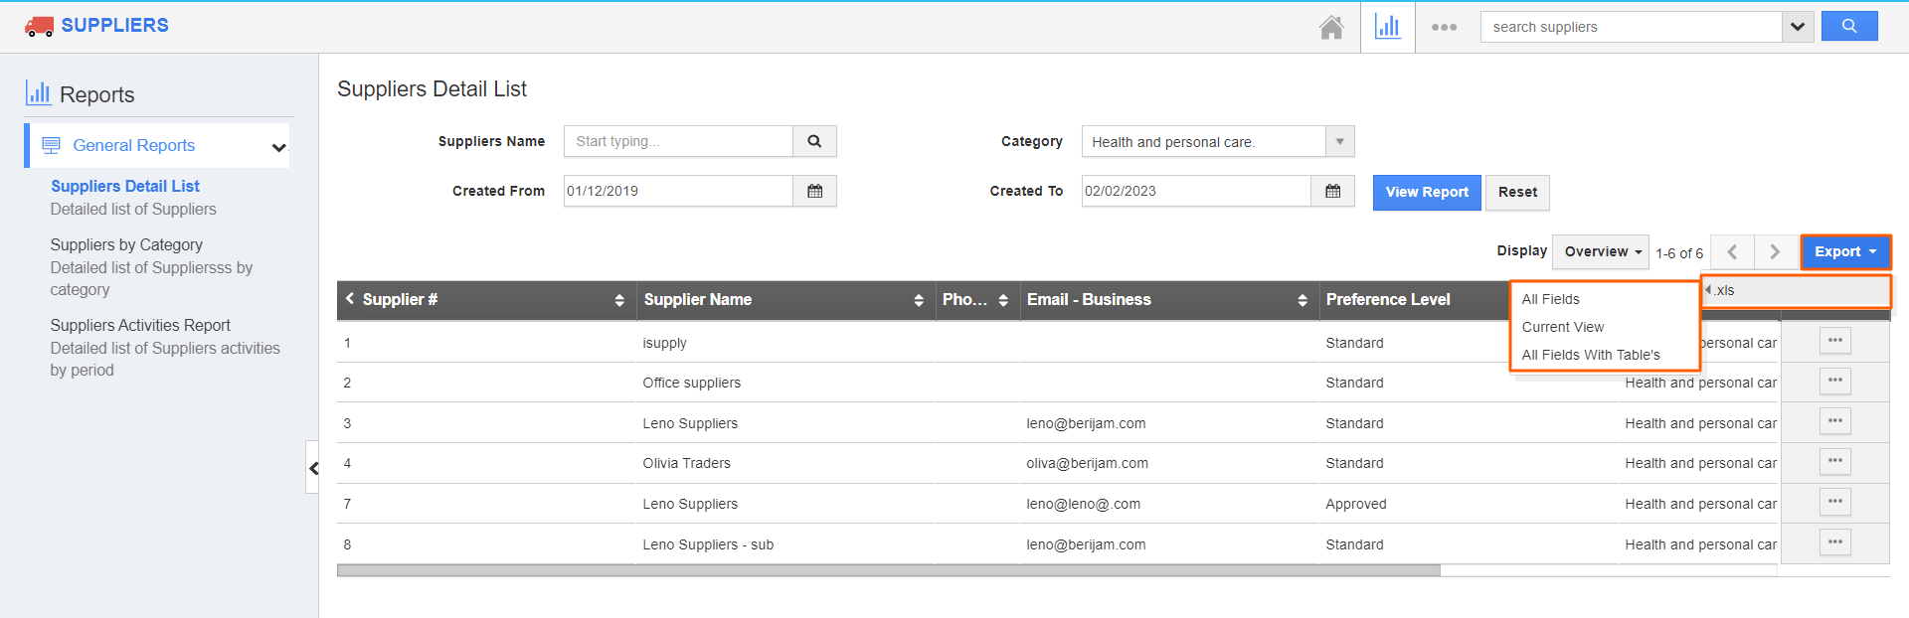Click the Created To date field
Screen dimensions: 1909x618
click(x=1196, y=191)
